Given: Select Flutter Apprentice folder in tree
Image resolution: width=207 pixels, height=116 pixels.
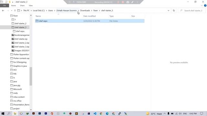Looking at the screenshot, I should pos(21,54).
